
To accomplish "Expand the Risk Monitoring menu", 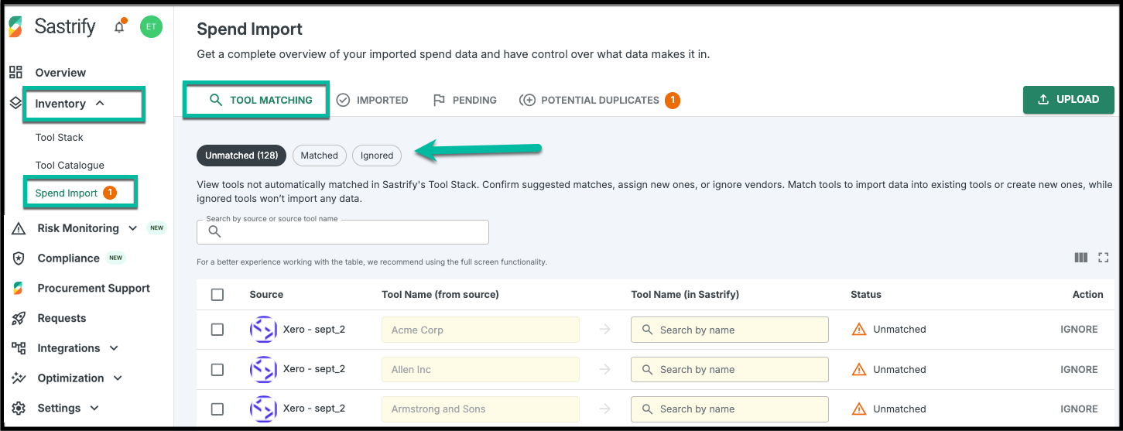I will tap(132, 228).
